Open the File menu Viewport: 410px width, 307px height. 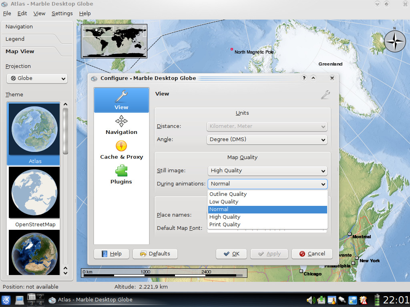[x=7, y=13]
